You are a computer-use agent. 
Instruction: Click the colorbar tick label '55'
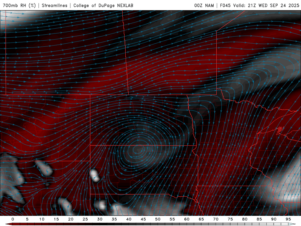172,219
